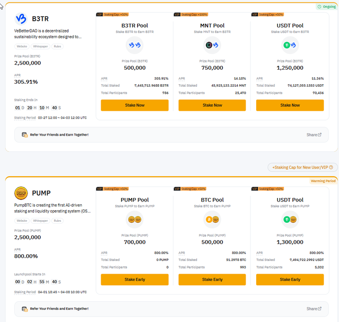
Task: Share the B3TR referral link
Action: pyautogui.click(x=313, y=135)
